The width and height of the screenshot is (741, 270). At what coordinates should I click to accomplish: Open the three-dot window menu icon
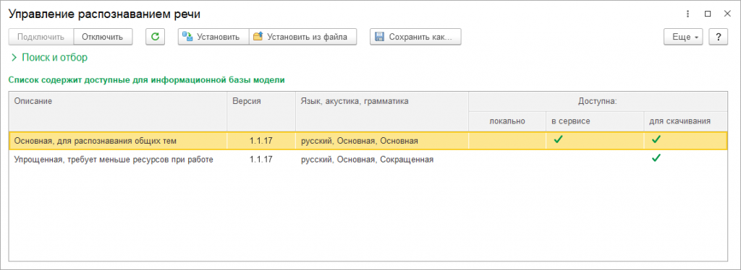pos(687,14)
